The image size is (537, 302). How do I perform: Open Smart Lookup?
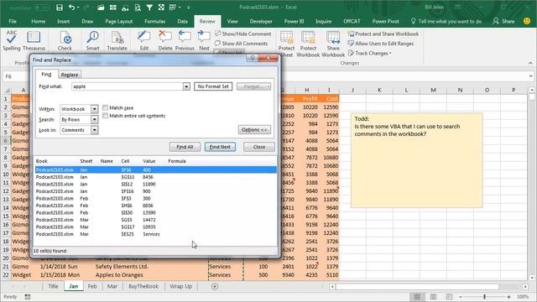pos(92,40)
